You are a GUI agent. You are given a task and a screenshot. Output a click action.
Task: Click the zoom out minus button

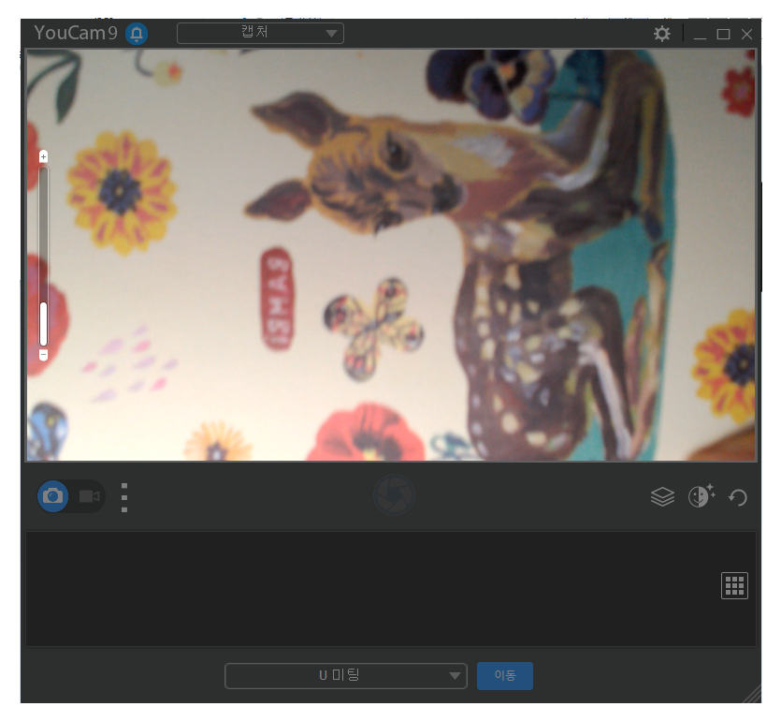44,355
